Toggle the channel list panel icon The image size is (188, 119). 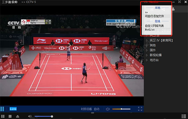pos(184,116)
